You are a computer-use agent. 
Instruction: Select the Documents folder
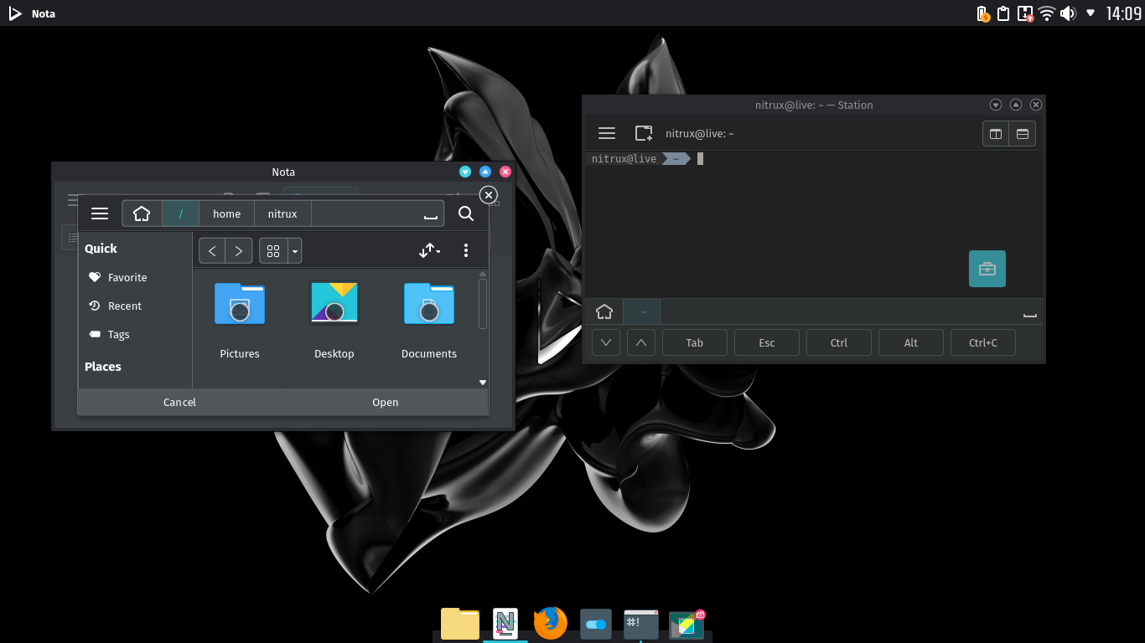coord(429,321)
